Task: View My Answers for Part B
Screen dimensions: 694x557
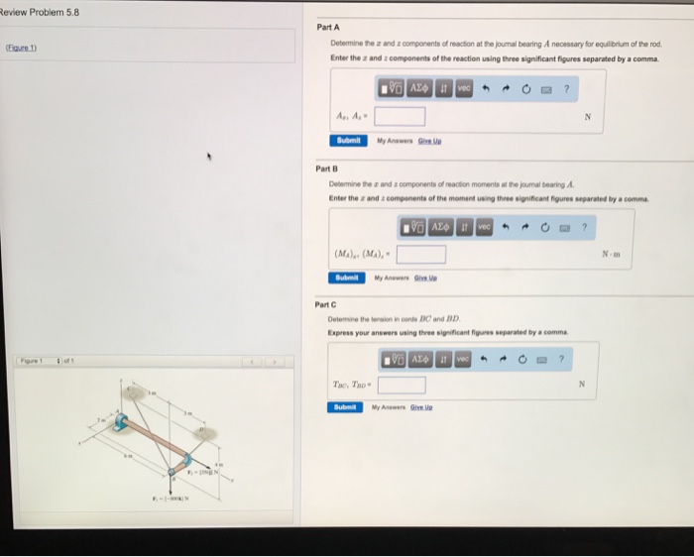Action: [392, 278]
